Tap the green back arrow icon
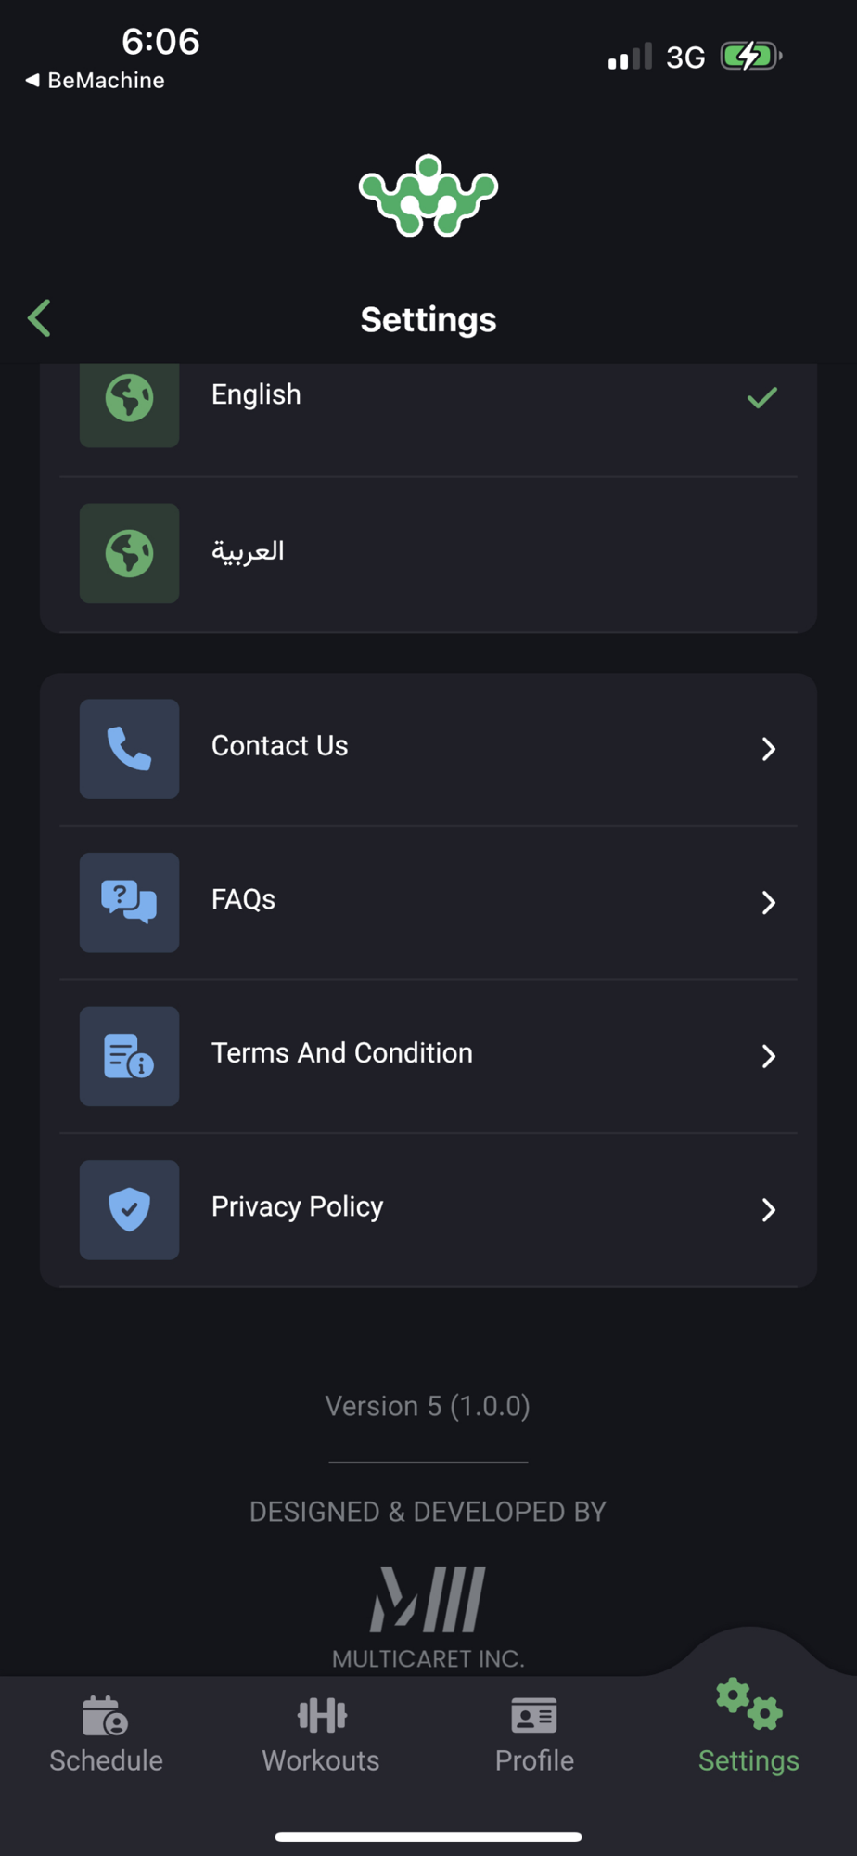This screenshot has width=857, height=1856. pos(39,318)
